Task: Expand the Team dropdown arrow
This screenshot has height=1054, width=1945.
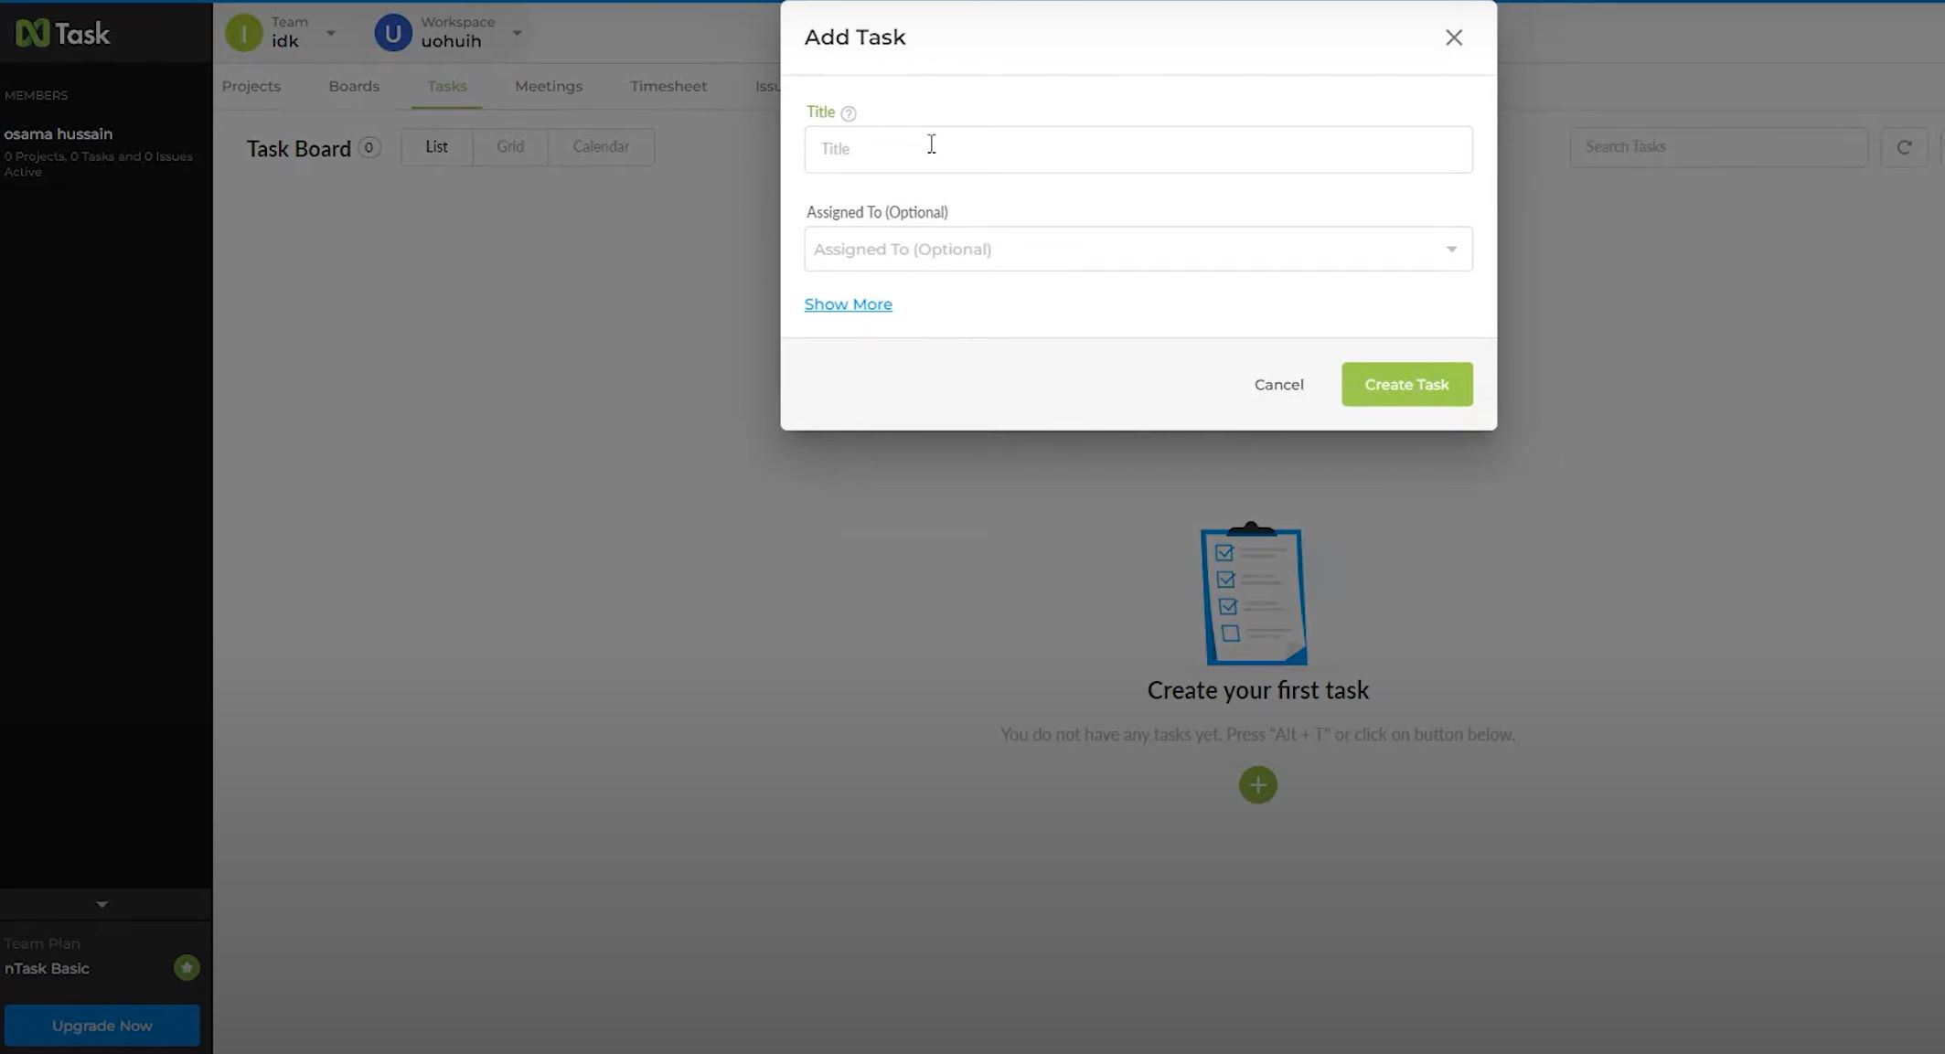Action: point(330,32)
